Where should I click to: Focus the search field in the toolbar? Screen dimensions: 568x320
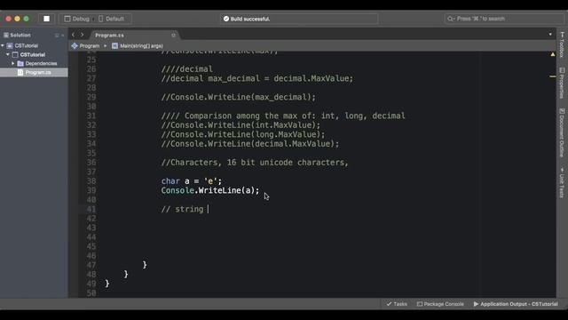point(503,19)
